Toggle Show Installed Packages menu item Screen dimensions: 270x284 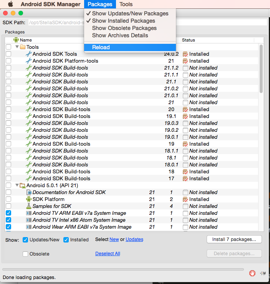pyautogui.click(x=130, y=21)
